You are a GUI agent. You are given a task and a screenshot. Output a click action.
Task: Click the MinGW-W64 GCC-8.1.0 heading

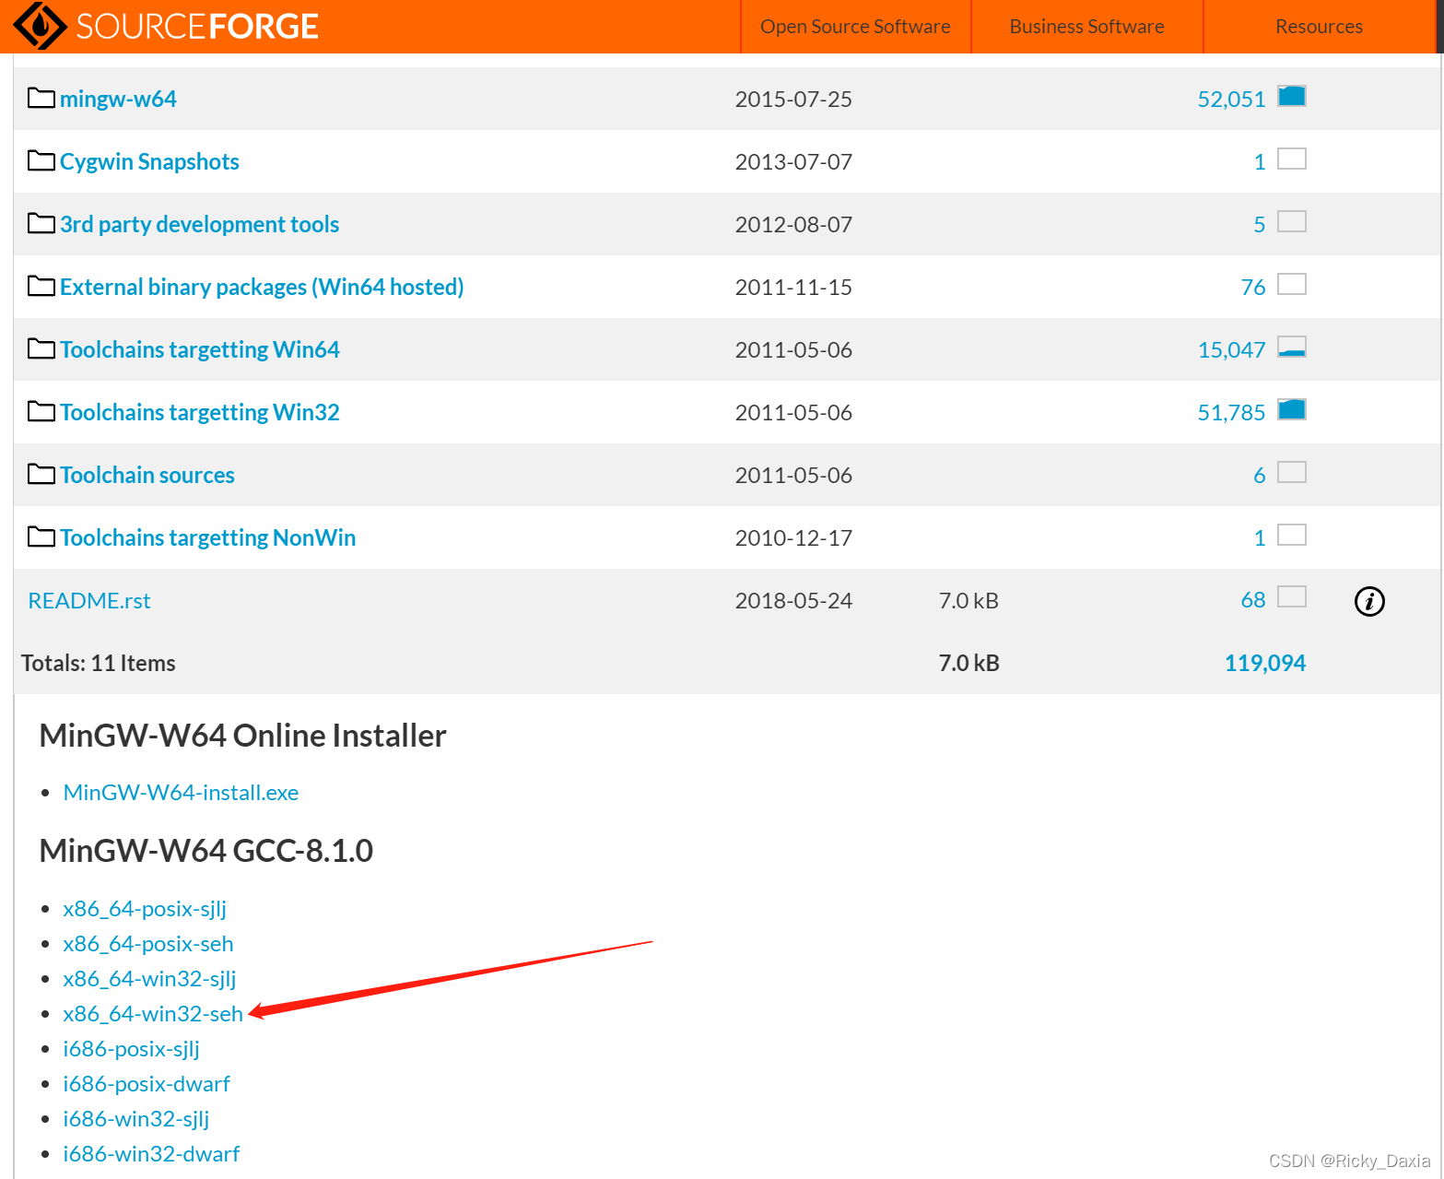[206, 850]
